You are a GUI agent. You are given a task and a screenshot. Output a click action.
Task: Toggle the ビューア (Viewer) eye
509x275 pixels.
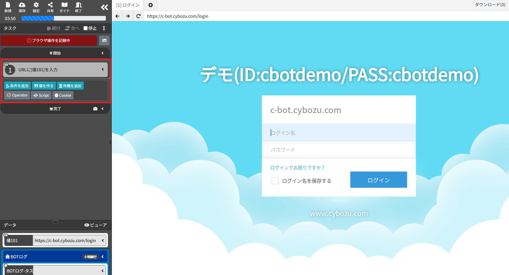pyautogui.click(x=95, y=225)
